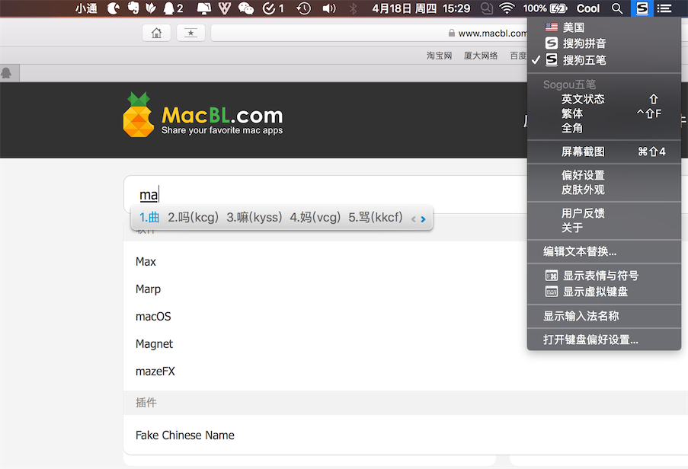The width and height of the screenshot is (688, 469).
Task: Toggle 繁体 traditional characters option
Action: 604,113
